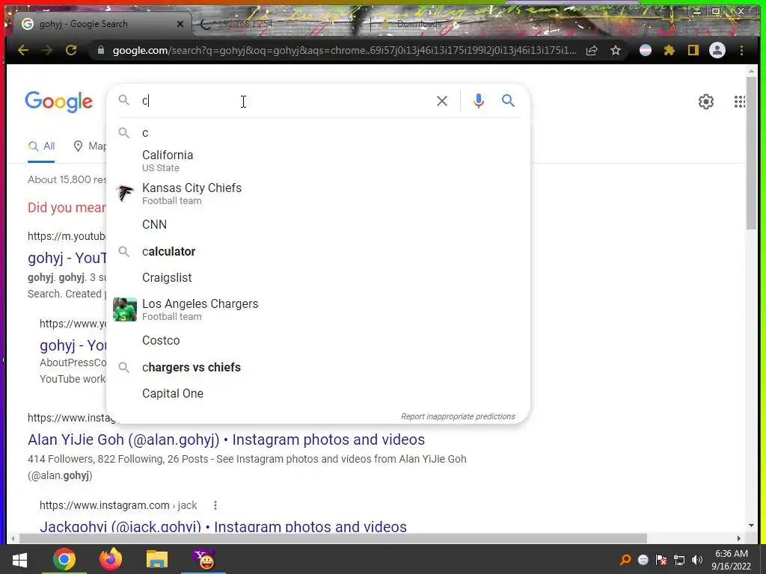Open the indented gohyj YouTube result
This screenshot has width=766, height=574.
(x=73, y=345)
